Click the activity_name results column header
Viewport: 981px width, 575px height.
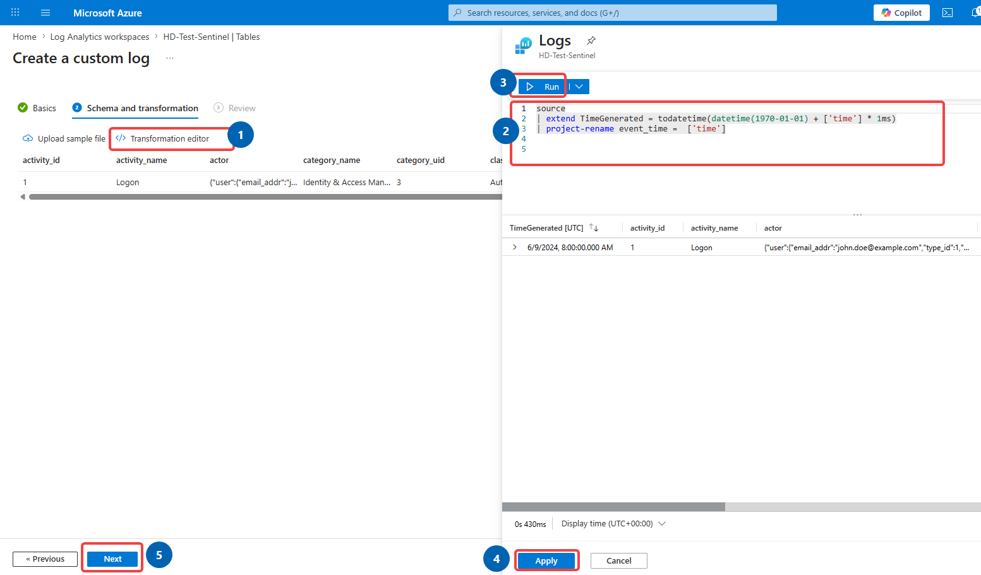tap(714, 228)
